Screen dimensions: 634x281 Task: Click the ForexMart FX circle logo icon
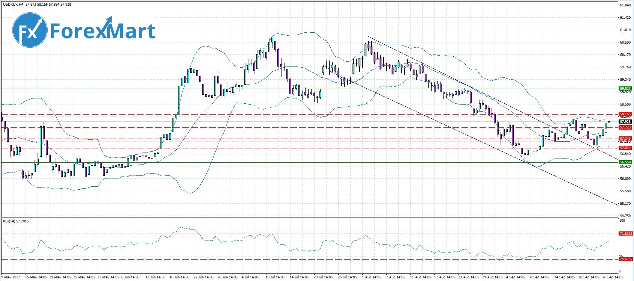click(x=30, y=29)
